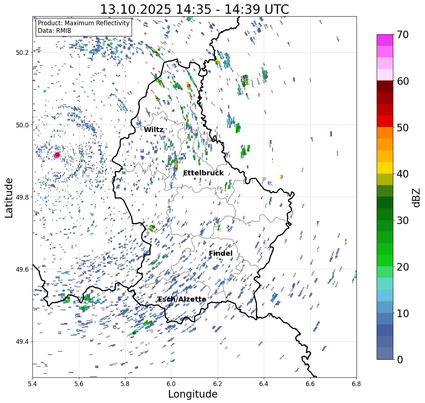Viewport: 425px width, 403px height.
Task: Click latitude tick 49.6
Action: click(x=22, y=269)
